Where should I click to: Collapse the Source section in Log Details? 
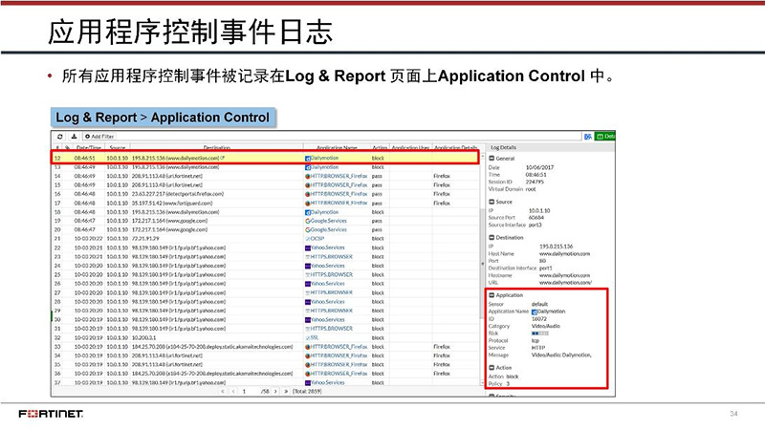[492, 202]
